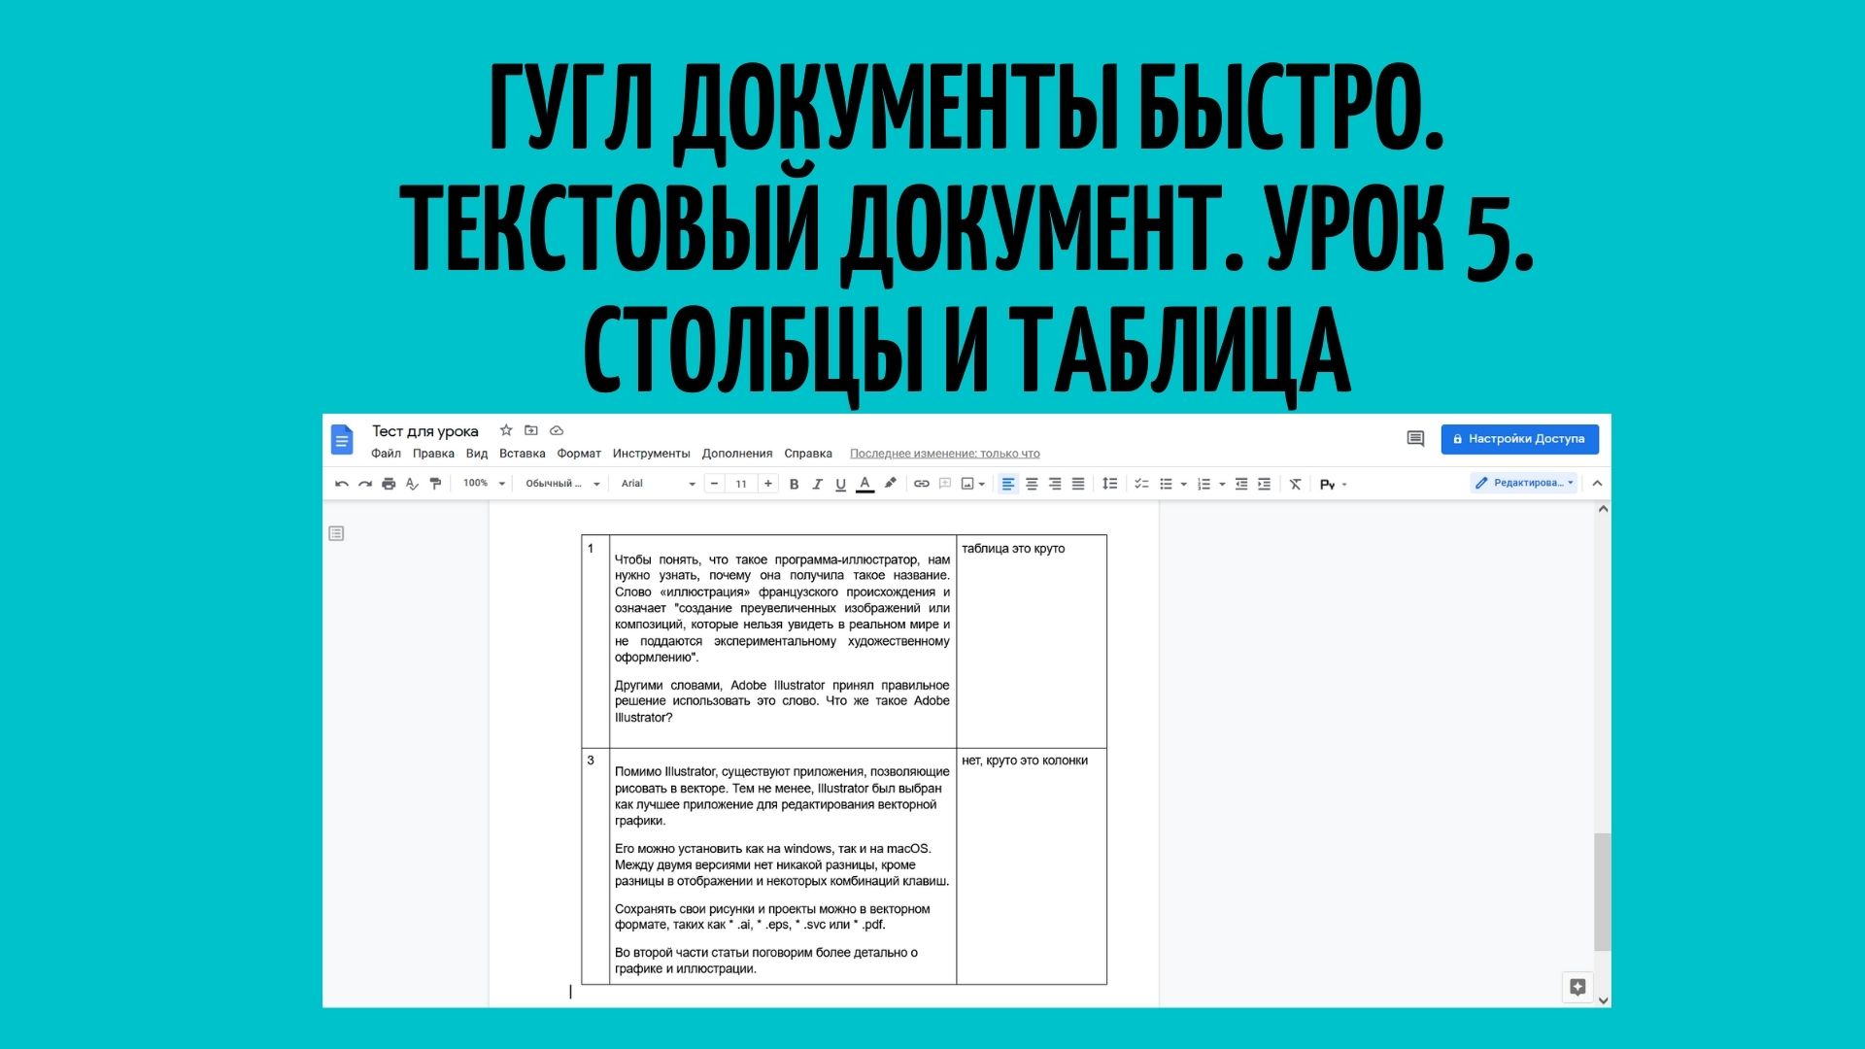1865x1049 pixels.
Task: Open the Arial font dropdown
Action: pos(658,484)
